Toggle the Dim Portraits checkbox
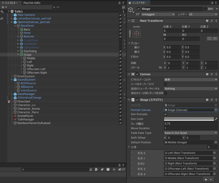 pos(165,114)
